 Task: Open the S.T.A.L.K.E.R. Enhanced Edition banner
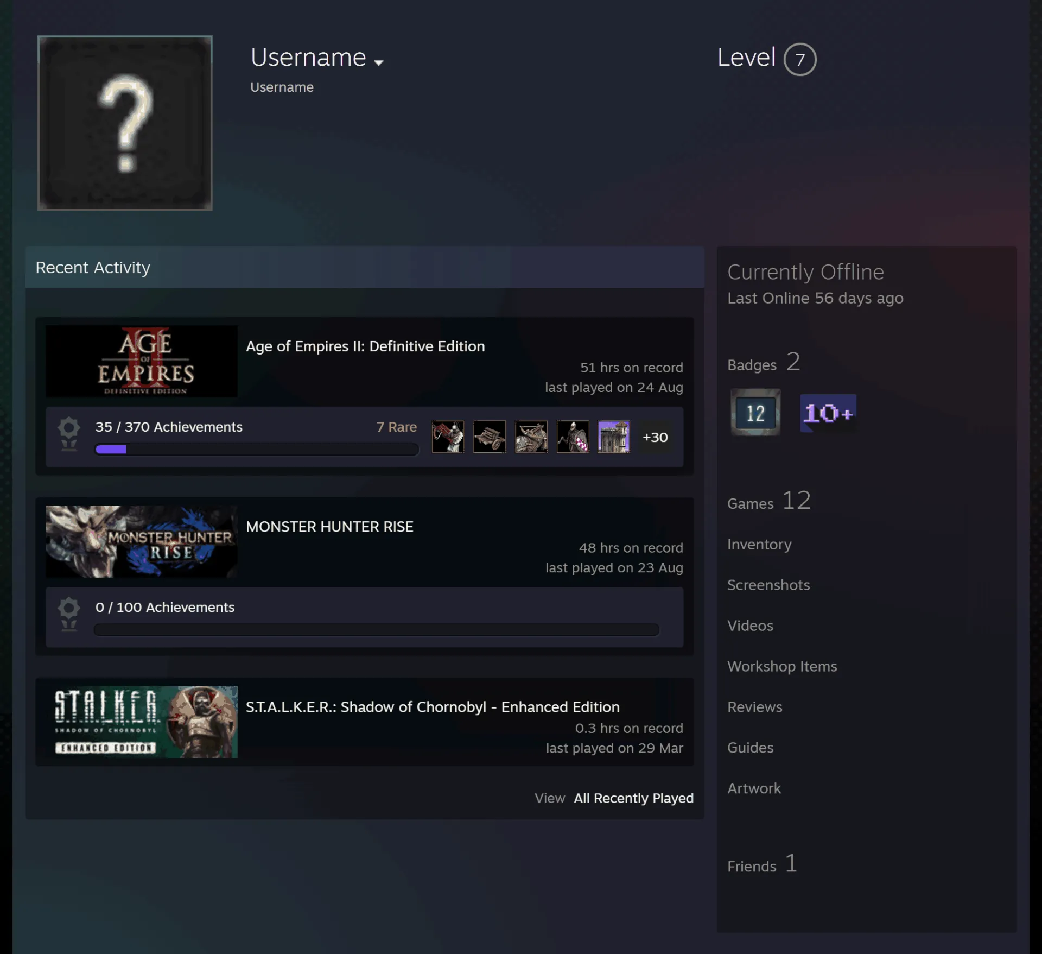(x=142, y=722)
